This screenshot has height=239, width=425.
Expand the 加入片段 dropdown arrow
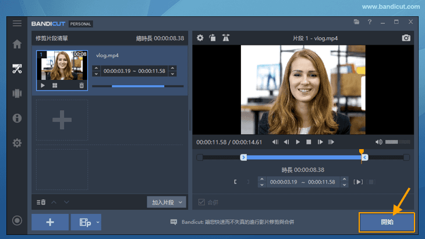pyautogui.click(x=180, y=202)
